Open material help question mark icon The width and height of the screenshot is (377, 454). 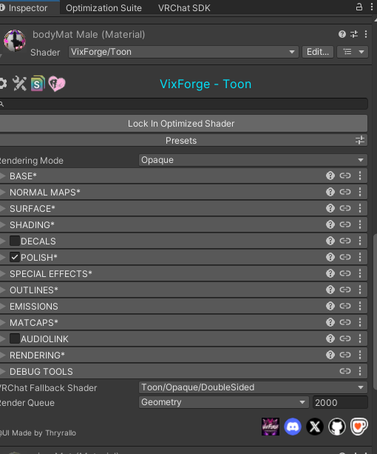[x=342, y=35]
